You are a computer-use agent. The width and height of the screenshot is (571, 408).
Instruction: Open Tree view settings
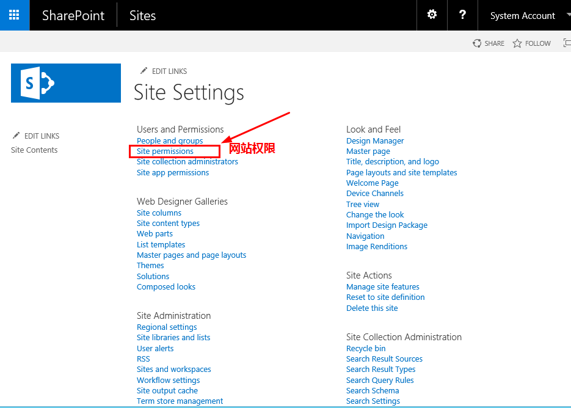click(363, 205)
